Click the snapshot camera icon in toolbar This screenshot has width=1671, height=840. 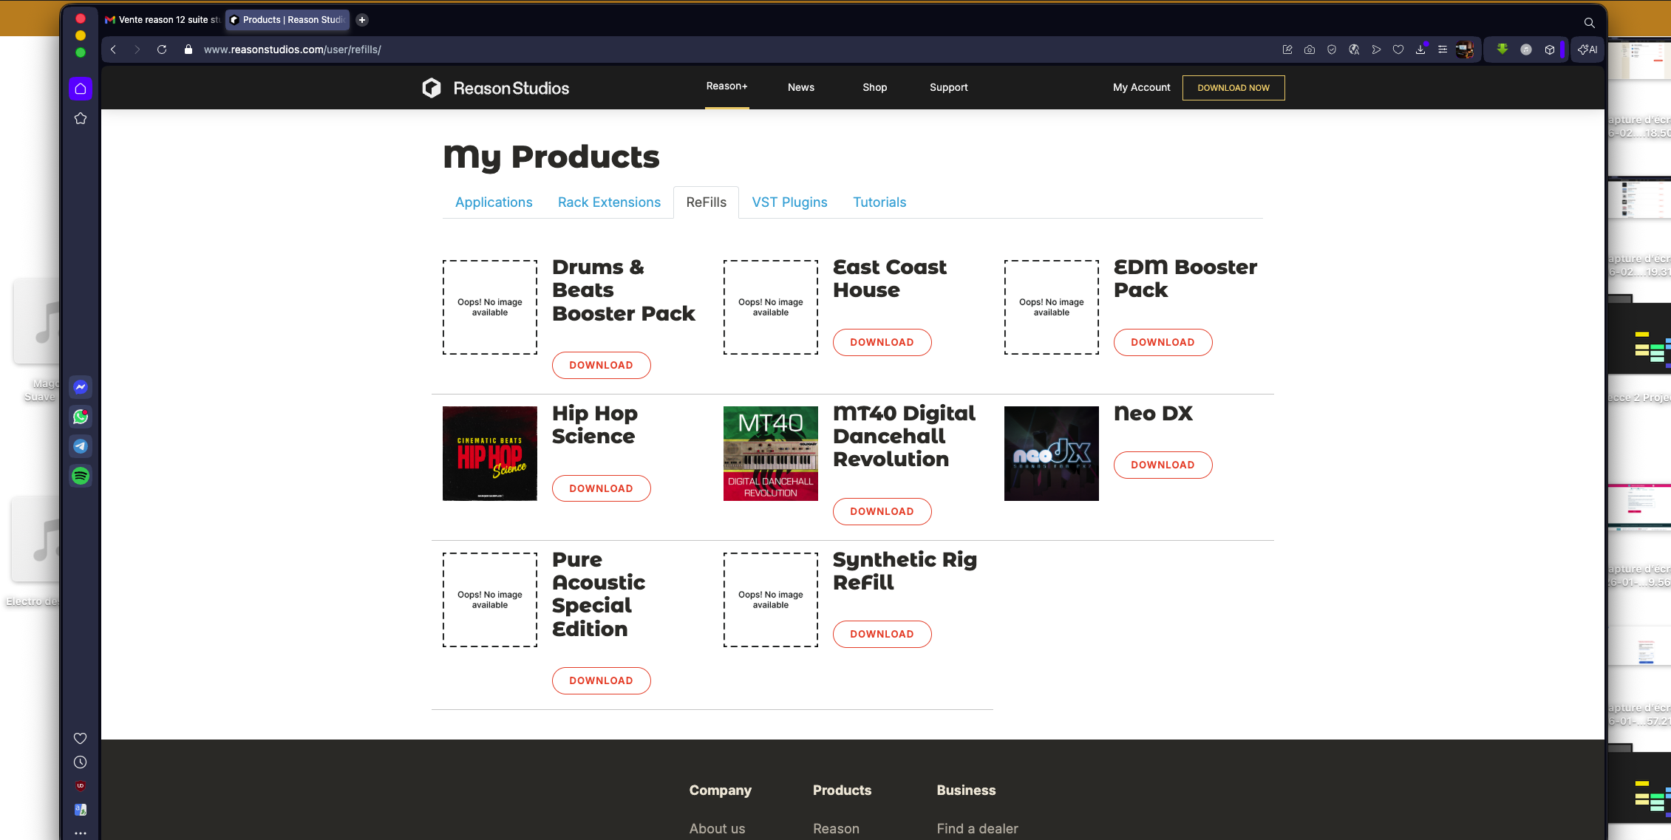1309,49
